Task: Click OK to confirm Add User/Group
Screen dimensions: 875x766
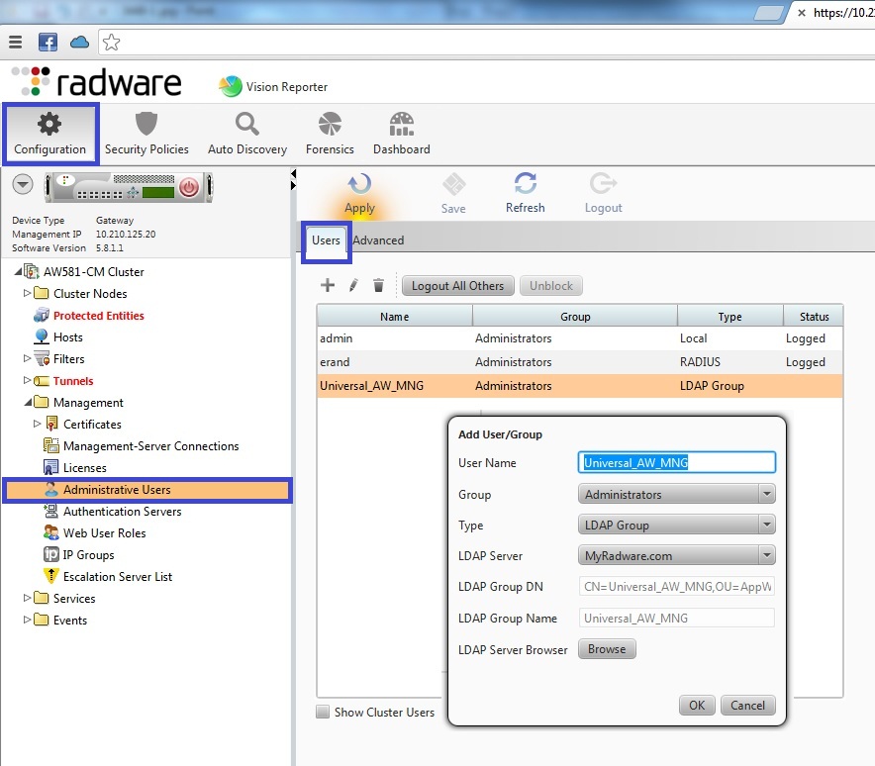Action: [696, 705]
